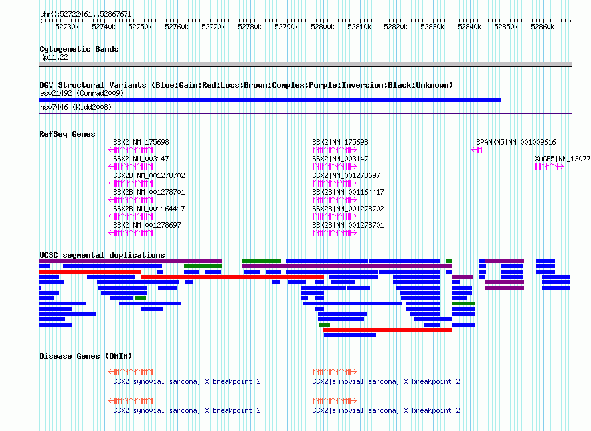Click the 52730k ruler tick label

tap(67, 27)
